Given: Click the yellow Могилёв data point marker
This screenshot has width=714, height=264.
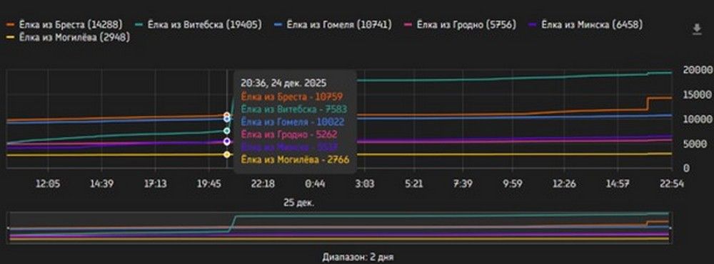Looking at the screenshot, I should [227, 154].
